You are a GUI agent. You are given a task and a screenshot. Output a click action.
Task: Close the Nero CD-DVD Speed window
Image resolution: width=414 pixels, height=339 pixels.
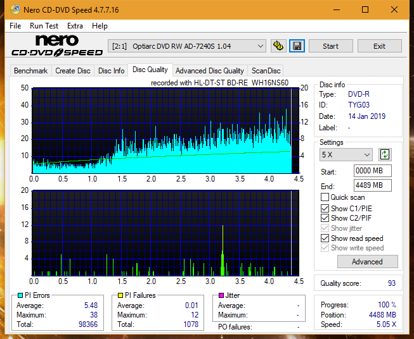click(x=394, y=9)
